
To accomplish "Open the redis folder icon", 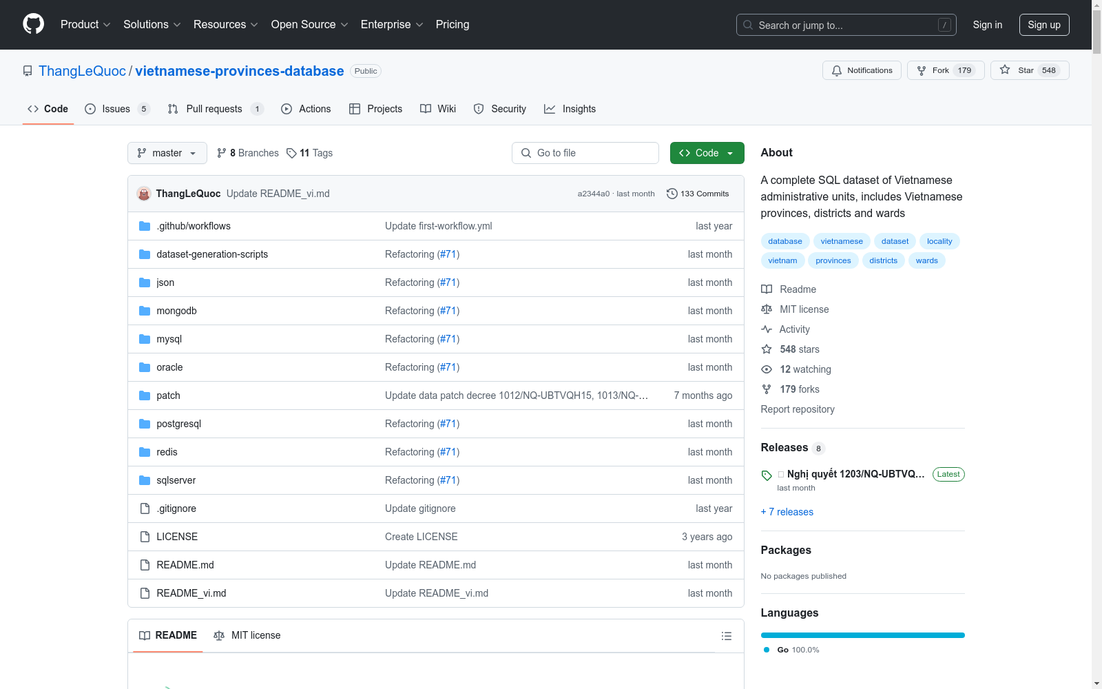I will coord(145,452).
